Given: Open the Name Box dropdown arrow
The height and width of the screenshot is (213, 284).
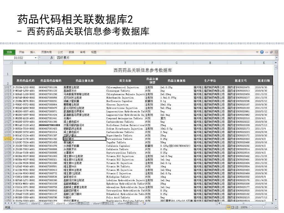Looking at the screenshot, I should tap(35, 58).
